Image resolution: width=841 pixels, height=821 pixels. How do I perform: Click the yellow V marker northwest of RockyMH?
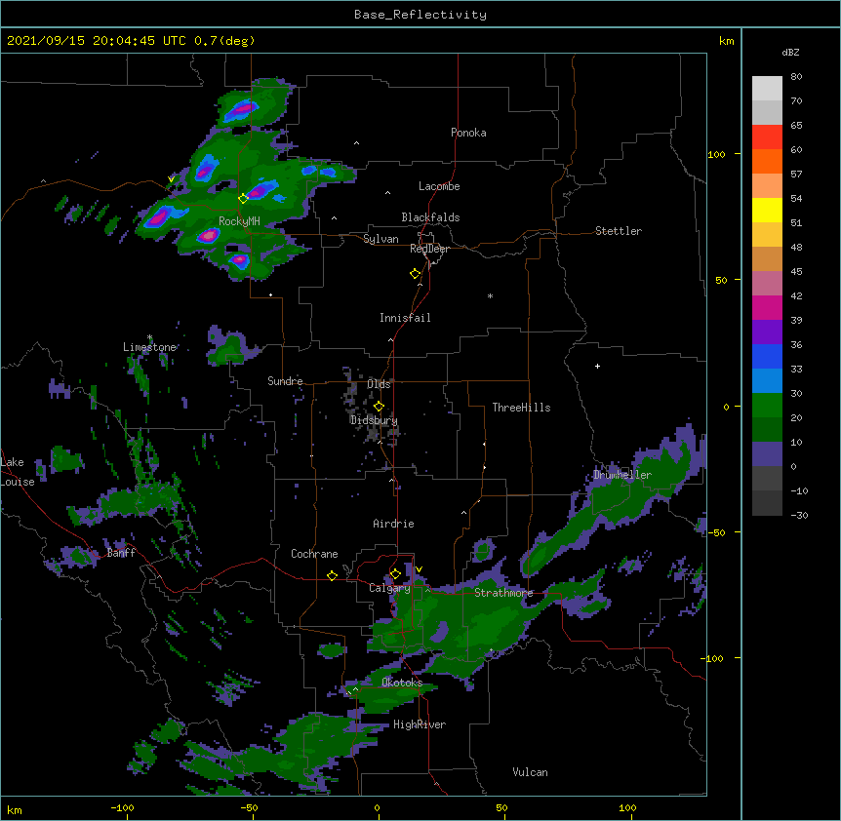171,179
